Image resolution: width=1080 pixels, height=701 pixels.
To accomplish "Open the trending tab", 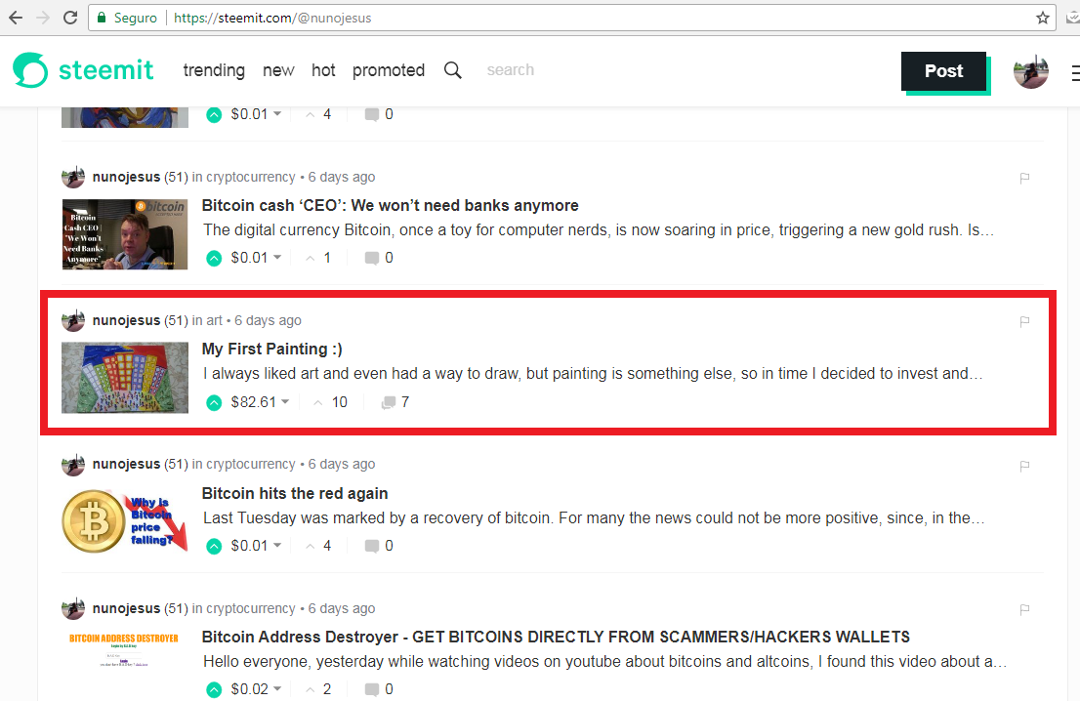I will point(214,70).
